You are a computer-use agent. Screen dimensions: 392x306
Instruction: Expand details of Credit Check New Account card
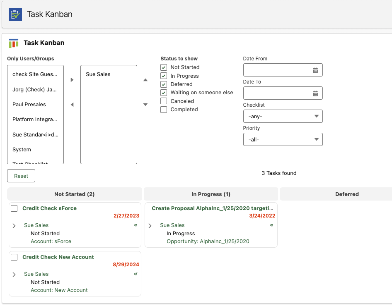pos(14,275)
